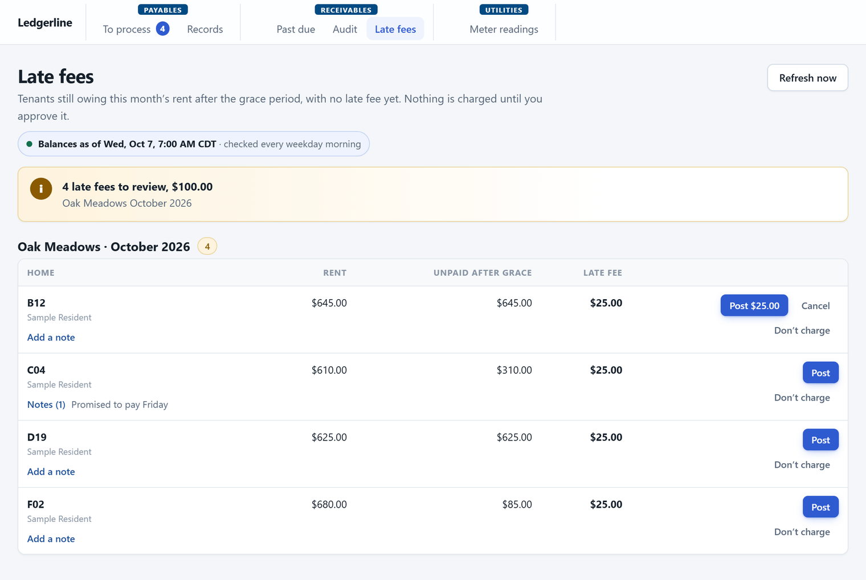Screen dimensions: 866x580
Task: Click the info icon in the review banner
Action: point(41,189)
